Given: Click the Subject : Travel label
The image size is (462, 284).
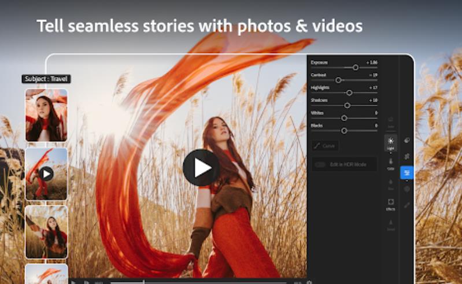Looking at the screenshot, I should [x=46, y=79].
